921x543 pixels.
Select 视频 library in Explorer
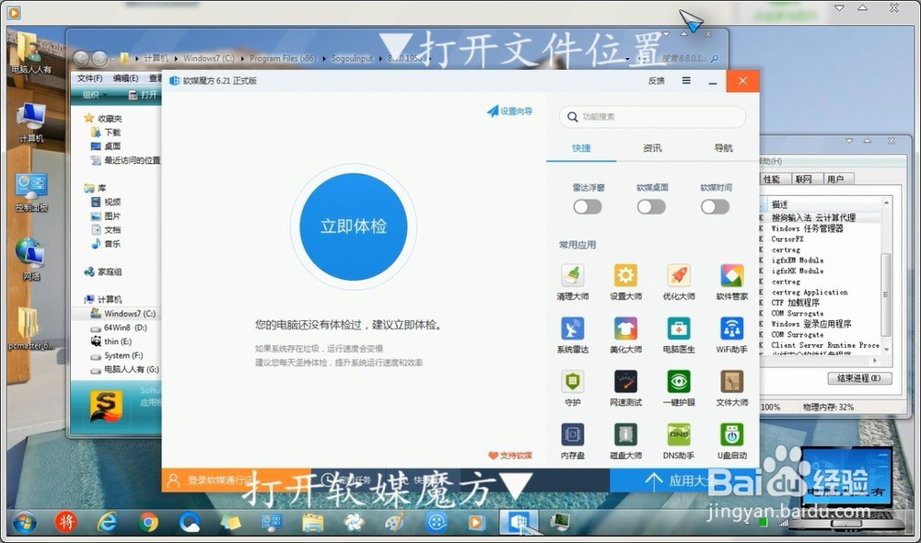(106, 202)
